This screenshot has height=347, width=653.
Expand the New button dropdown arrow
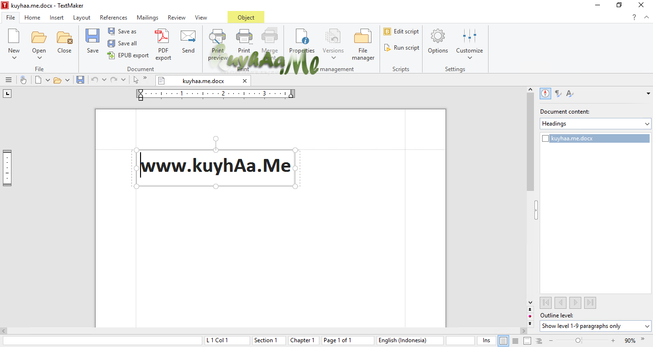click(x=14, y=58)
